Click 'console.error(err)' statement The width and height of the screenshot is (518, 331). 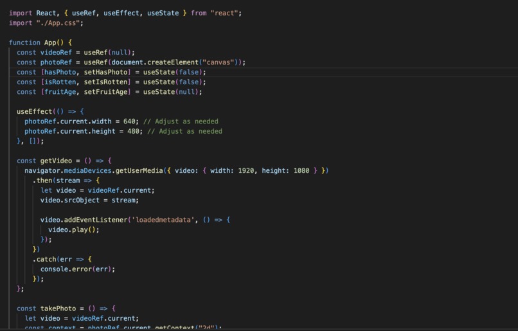click(78, 269)
